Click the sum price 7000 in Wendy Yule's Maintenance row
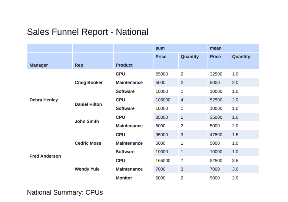The width and height of the screenshot is (288, 202). (160, 169)
